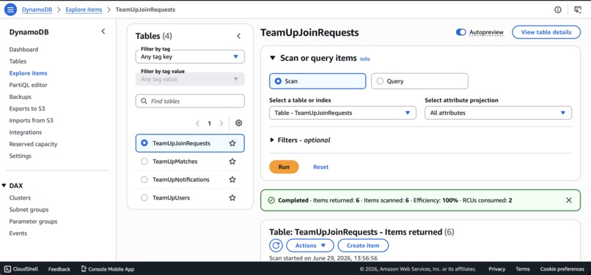Click View table details button

click(x=546, y=32)
